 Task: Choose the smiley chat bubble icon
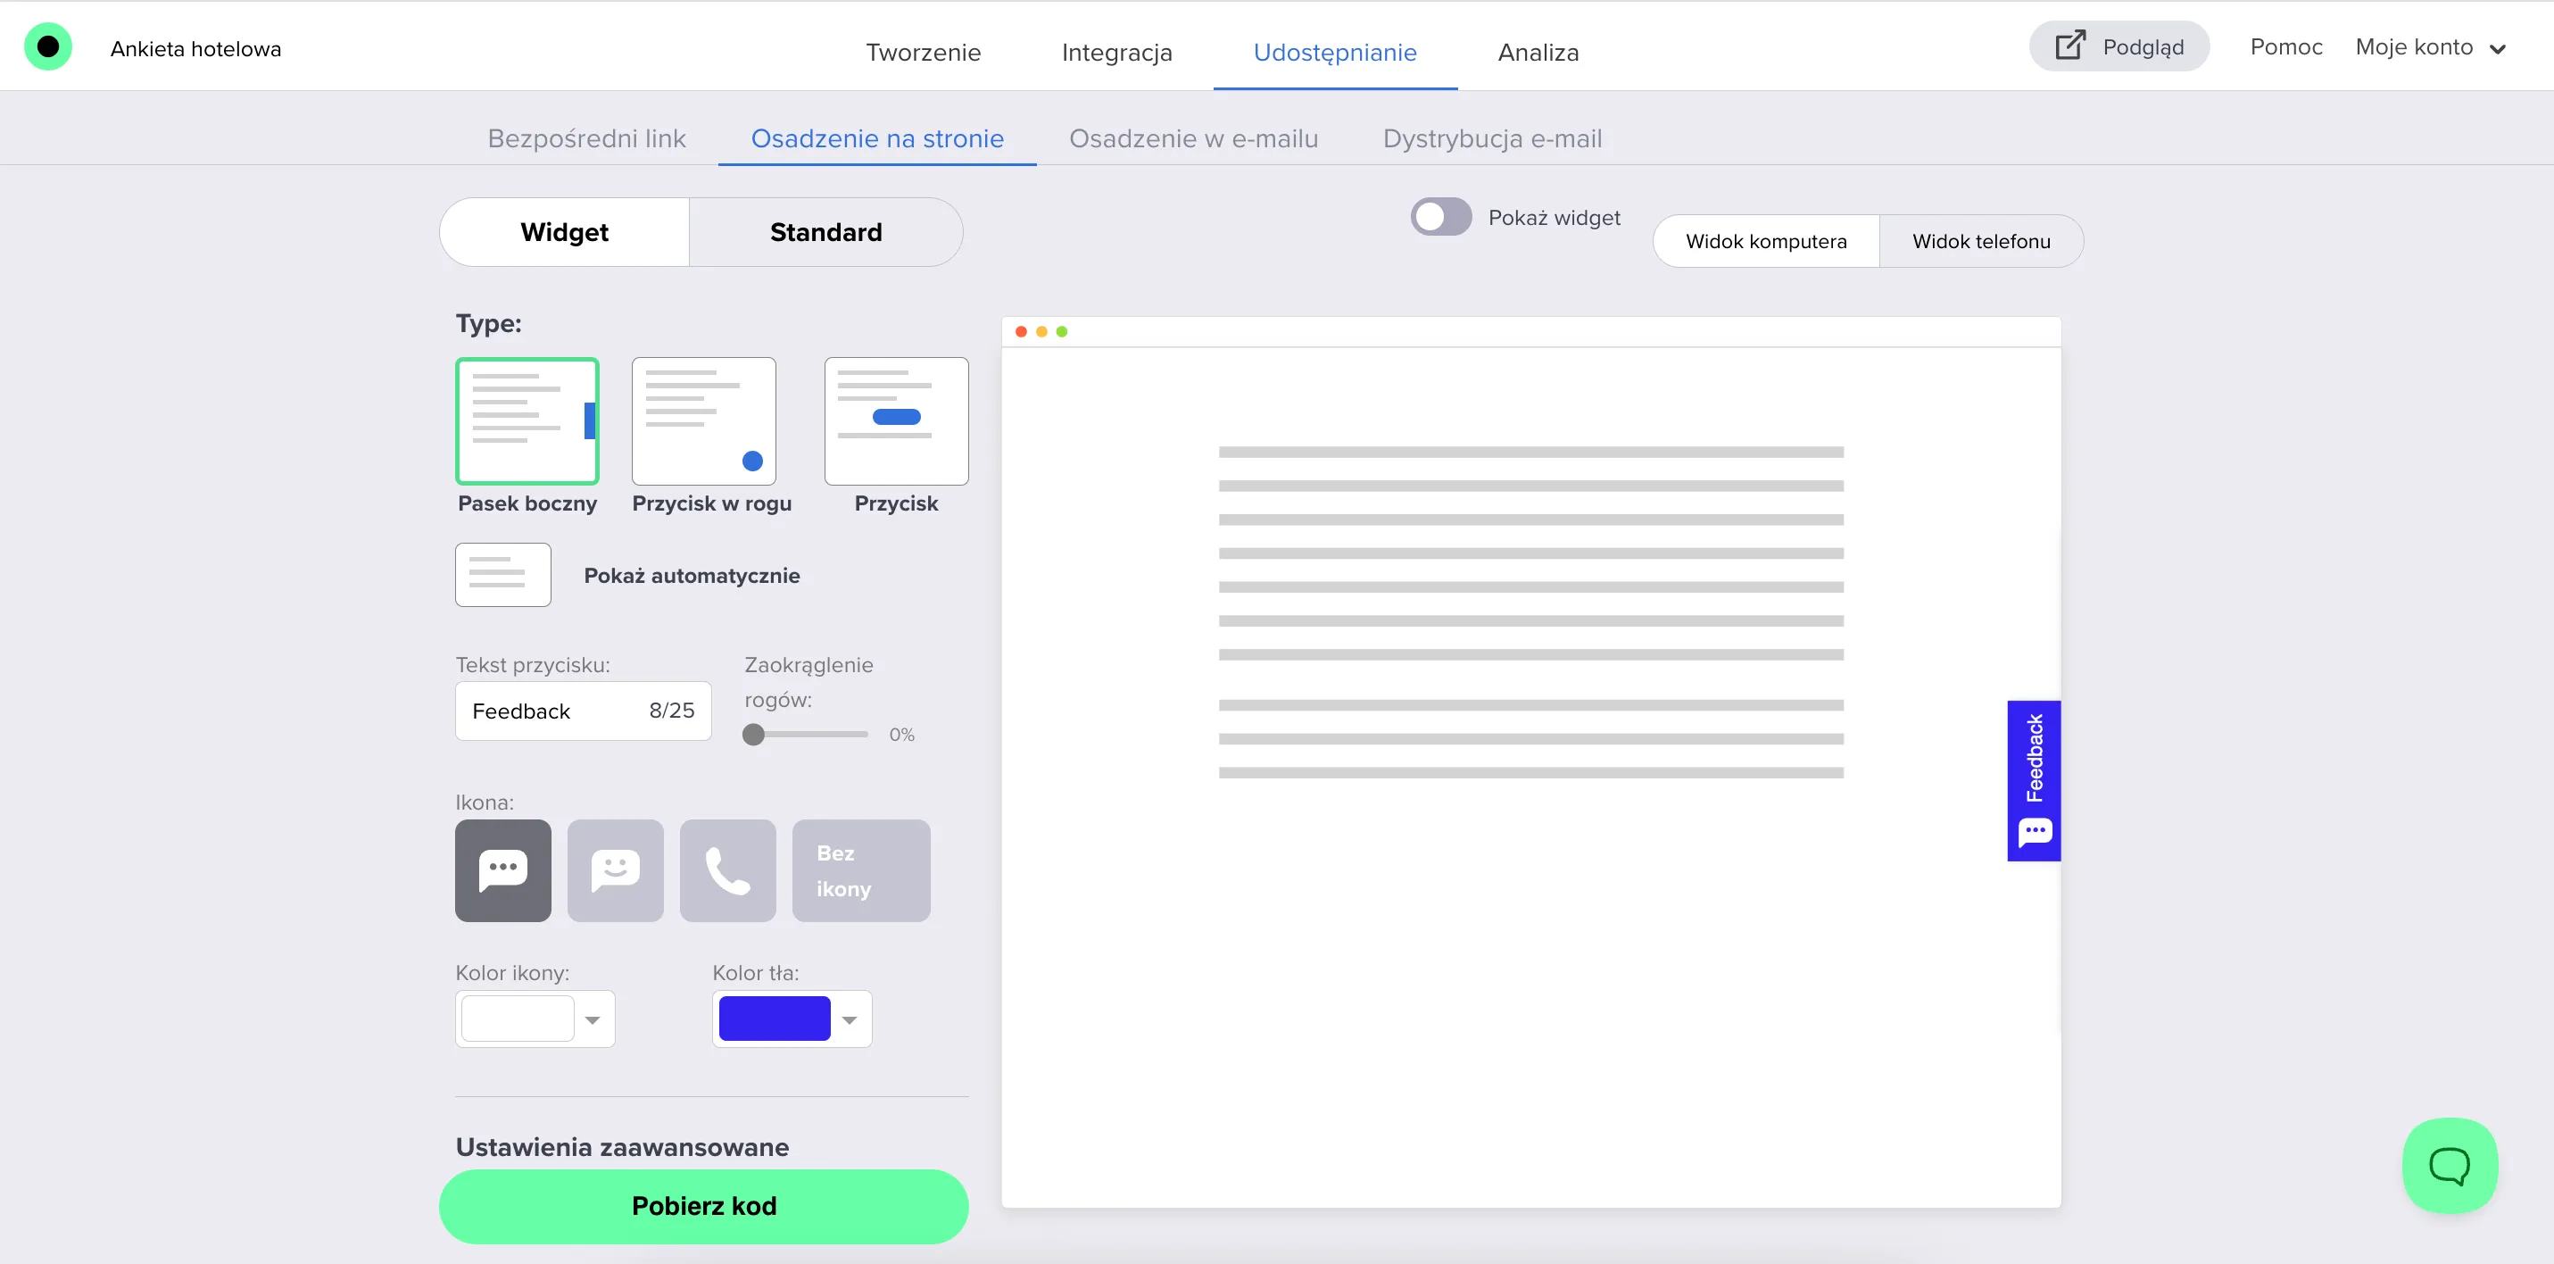615,870
